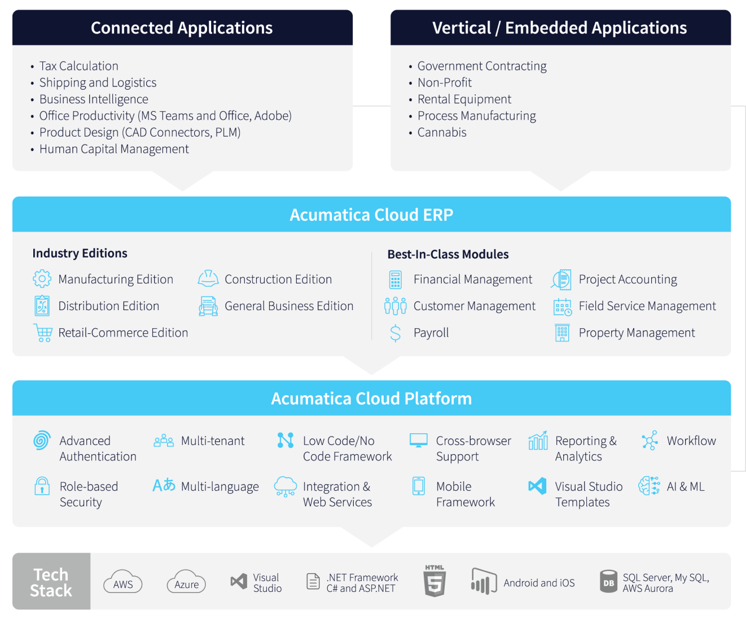Click the Industry Editions heading

(x=80, y=253)
